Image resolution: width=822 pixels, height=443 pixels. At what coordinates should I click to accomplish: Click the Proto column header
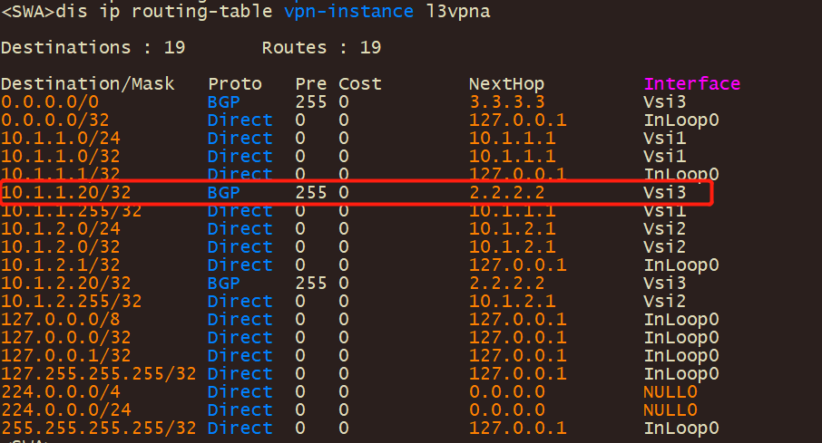click(234, 84)
